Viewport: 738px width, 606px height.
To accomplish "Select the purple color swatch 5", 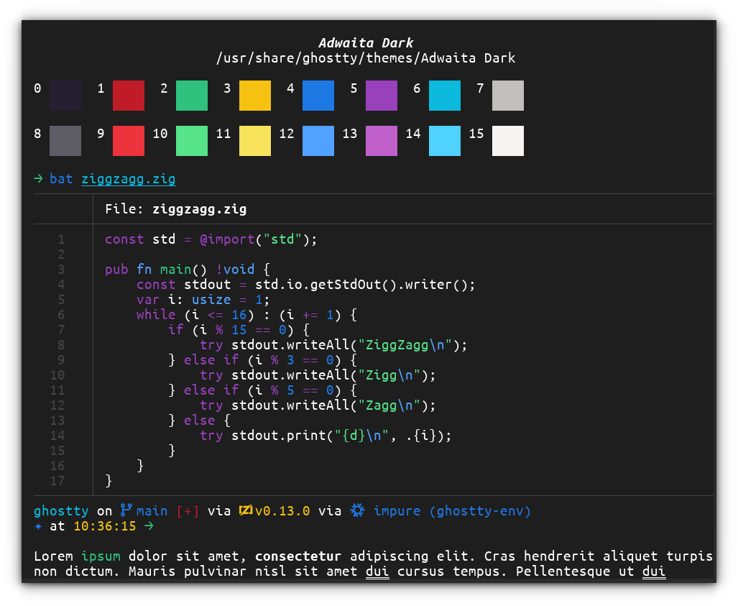I will (382, 96).
